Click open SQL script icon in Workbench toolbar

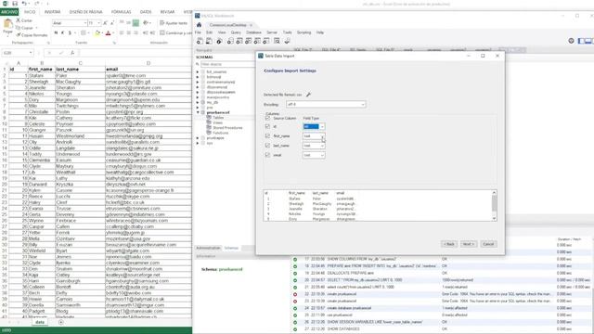point(209,41)
